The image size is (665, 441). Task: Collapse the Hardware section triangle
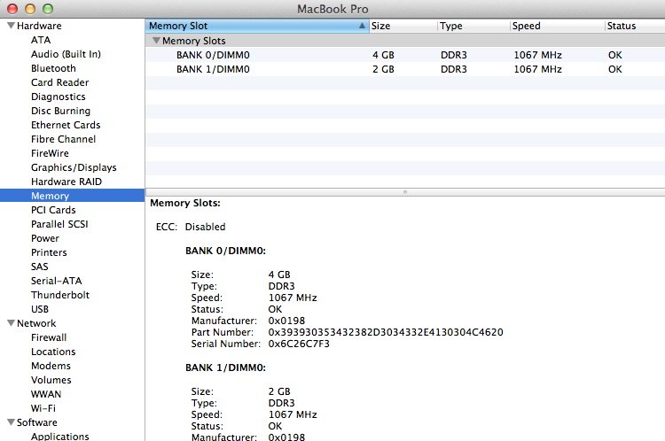click(x=11, y=26)
